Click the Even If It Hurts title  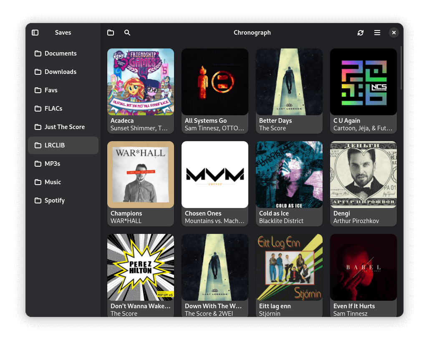tap(354, 306)
